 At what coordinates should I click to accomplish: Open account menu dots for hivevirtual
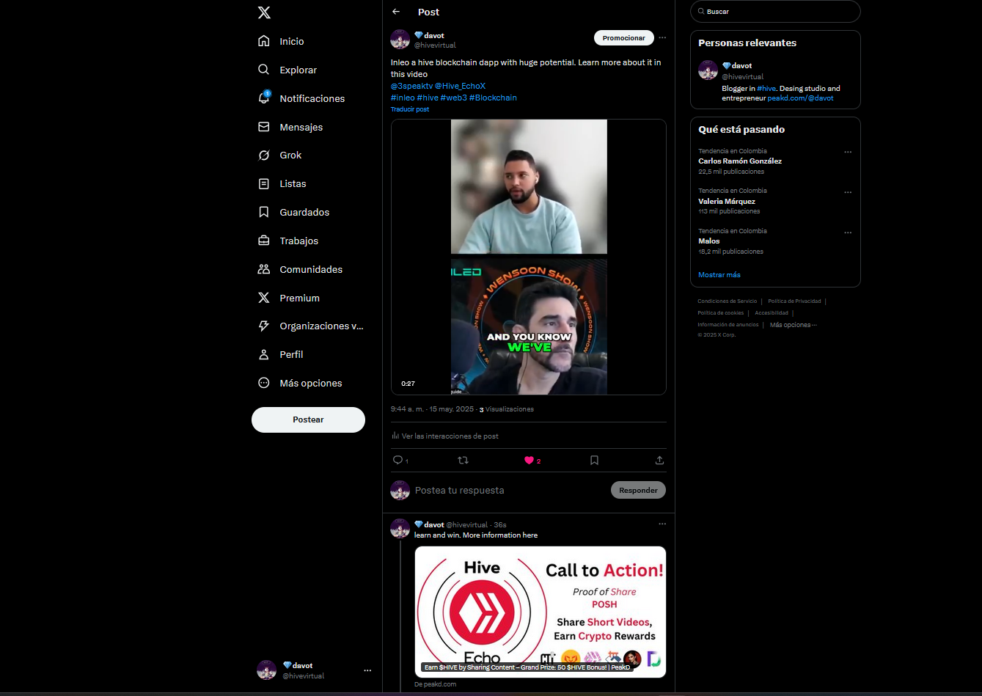coord(367,670)
